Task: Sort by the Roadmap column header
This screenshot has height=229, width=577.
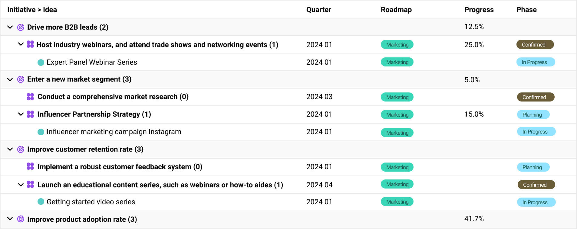Action: pos(396,10)
